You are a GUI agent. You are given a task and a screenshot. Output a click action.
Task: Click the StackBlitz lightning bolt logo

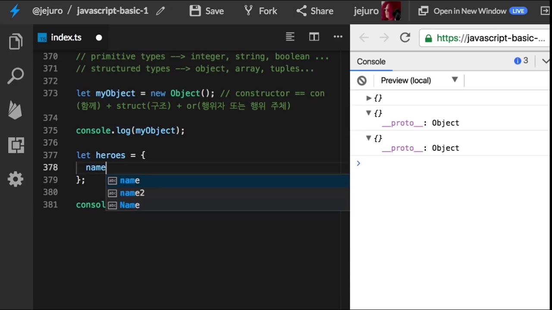pyautogui.click(x=15, y=11)
